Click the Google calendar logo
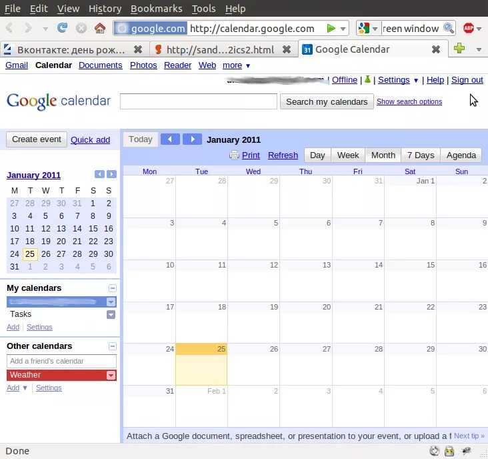The height and width of the screenshot is (459, 488). click(x=59, y=101)
